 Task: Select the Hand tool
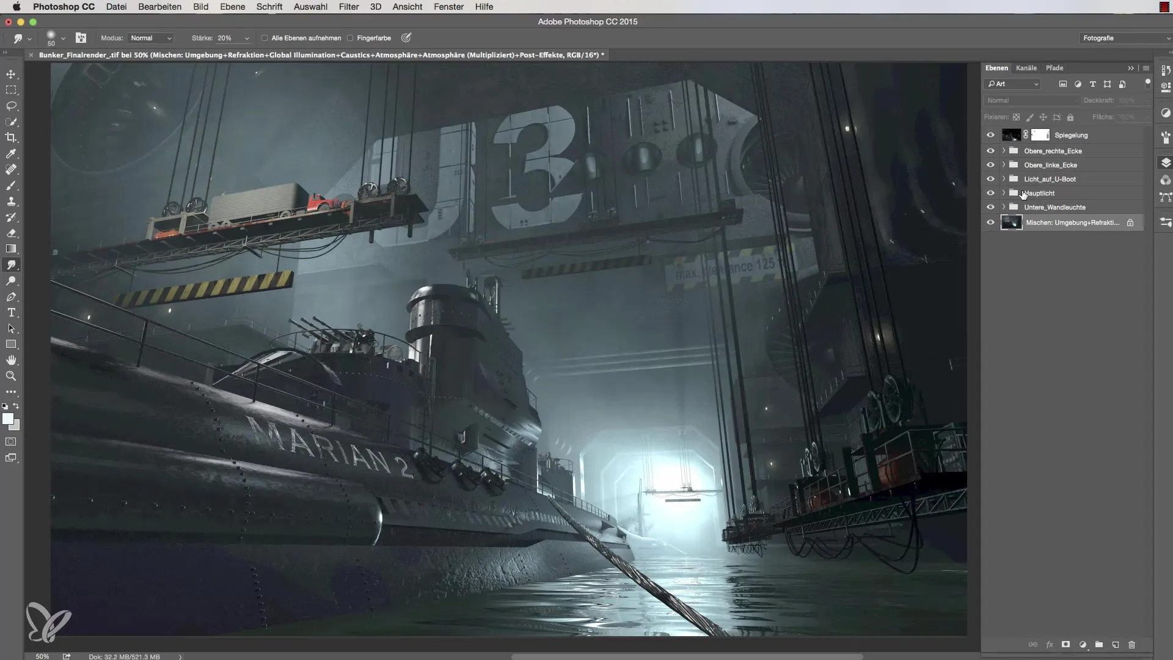click(x=11, y=360)
